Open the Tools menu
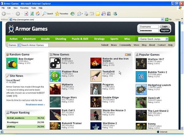 (33, 8)
